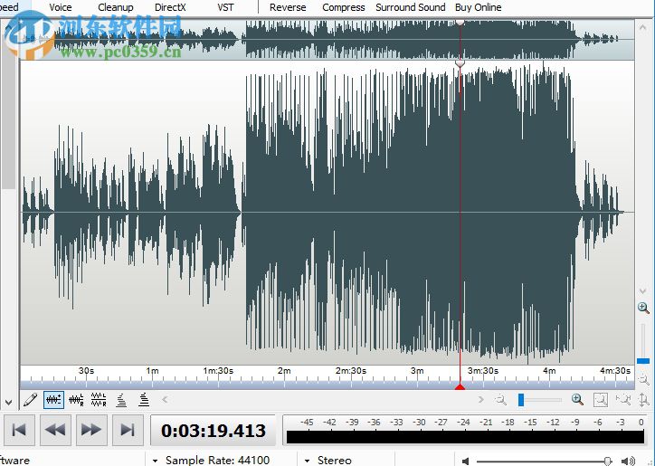Click the 0:03:19.413 time display

pyautogui.click(x=213, y=431)
